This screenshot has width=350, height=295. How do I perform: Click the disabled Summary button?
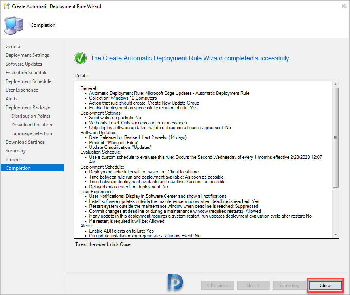[289, 286]
